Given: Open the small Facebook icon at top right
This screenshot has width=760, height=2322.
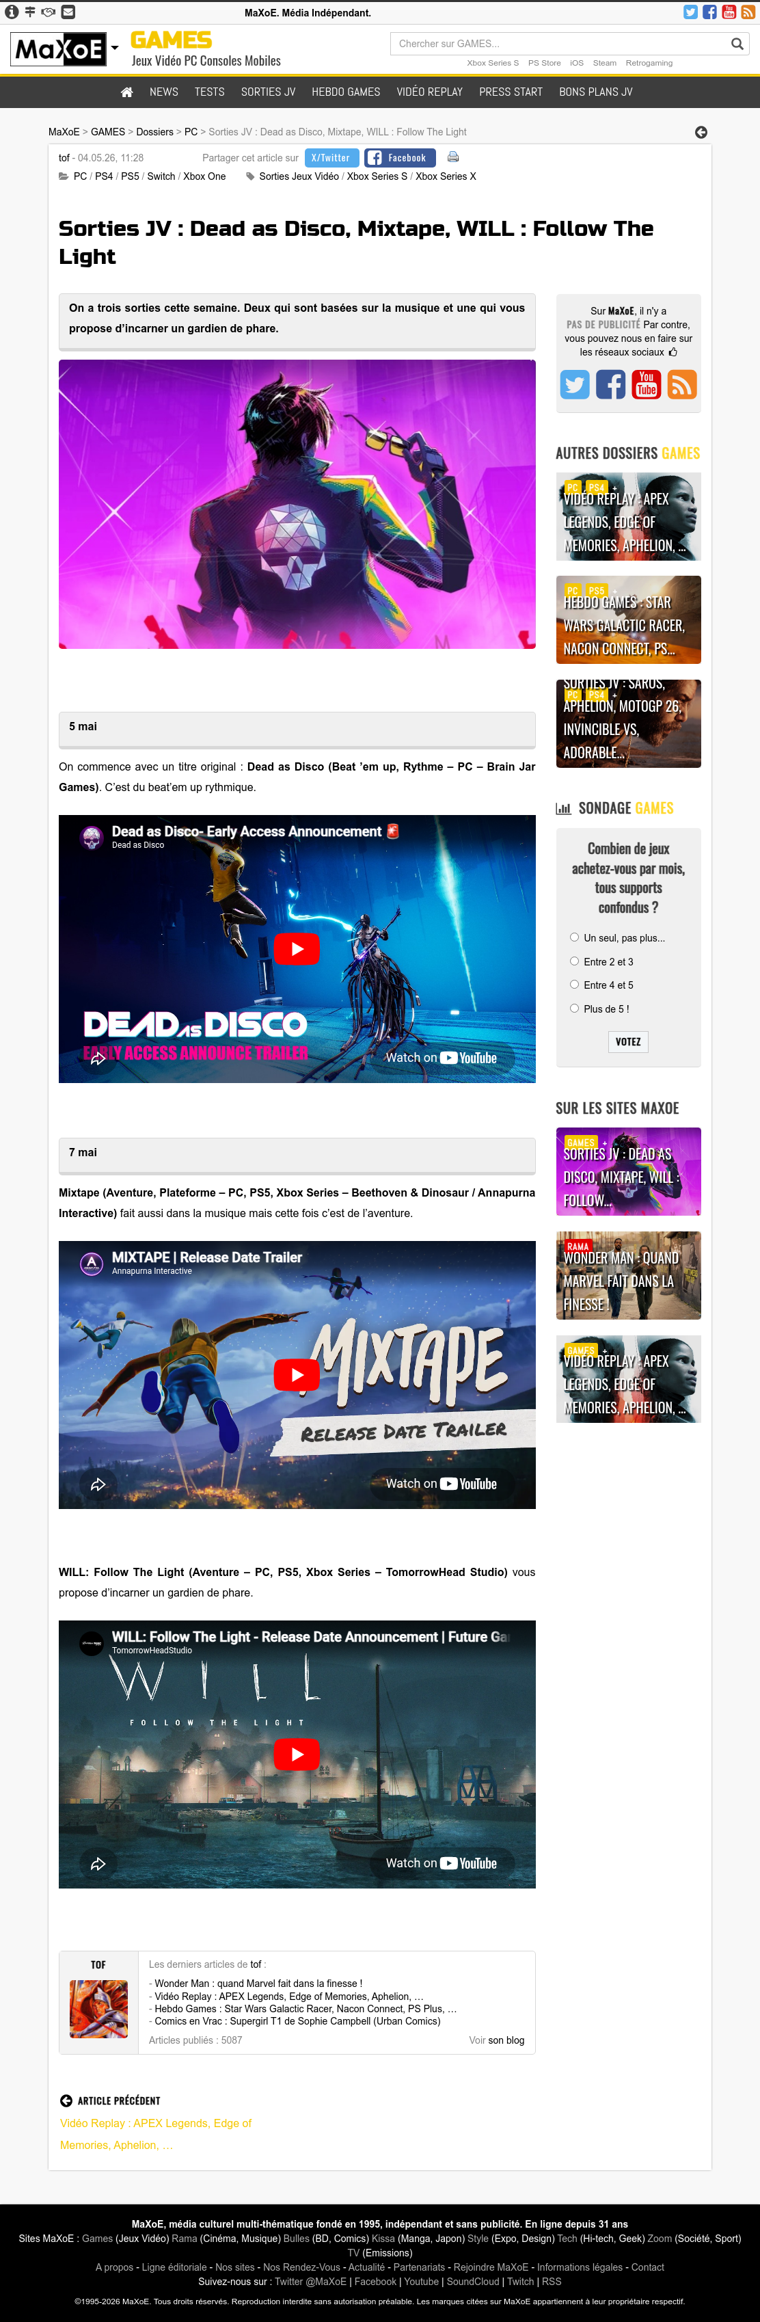Looking at the screenshot, I should pyautogui.click(x=709, y=12).
